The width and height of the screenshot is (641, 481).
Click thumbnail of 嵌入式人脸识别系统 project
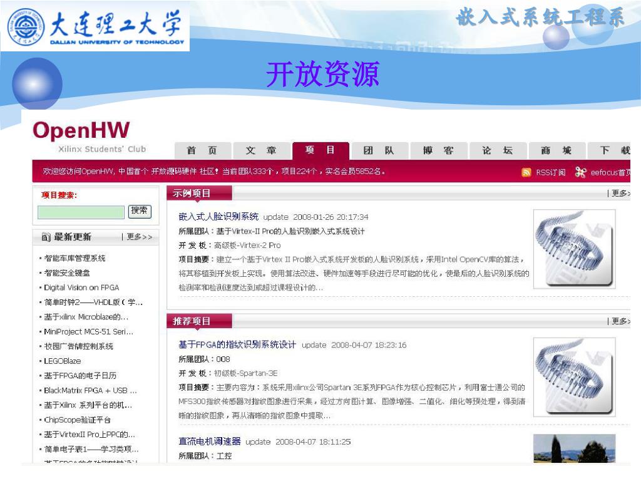pos(575,249)
